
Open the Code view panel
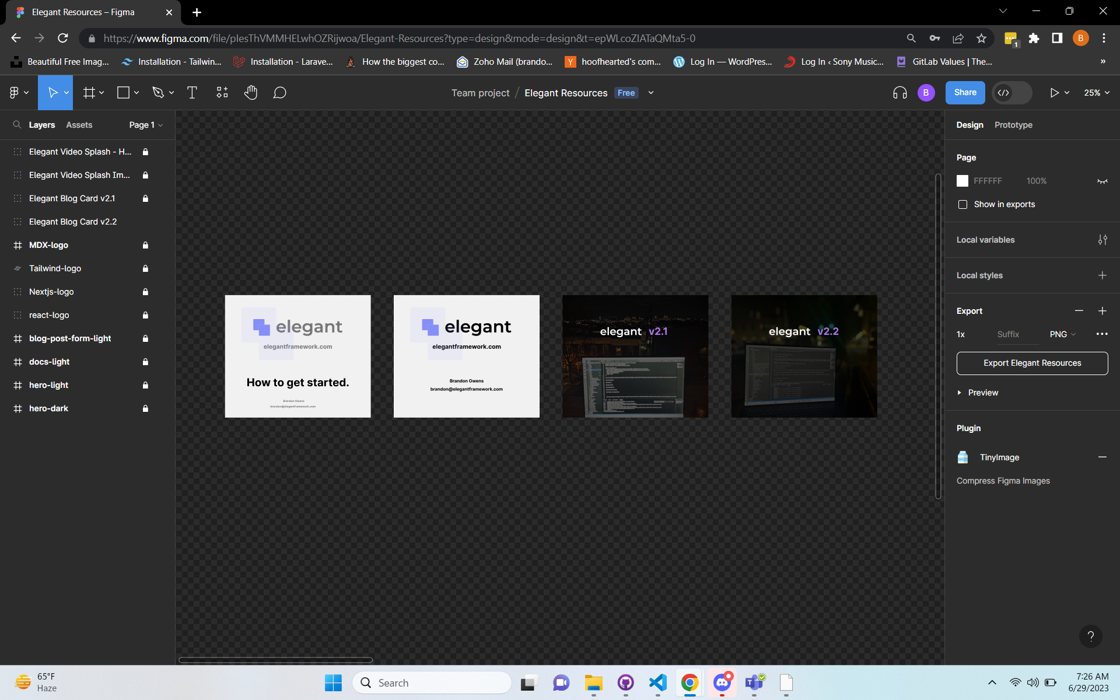1004,92
